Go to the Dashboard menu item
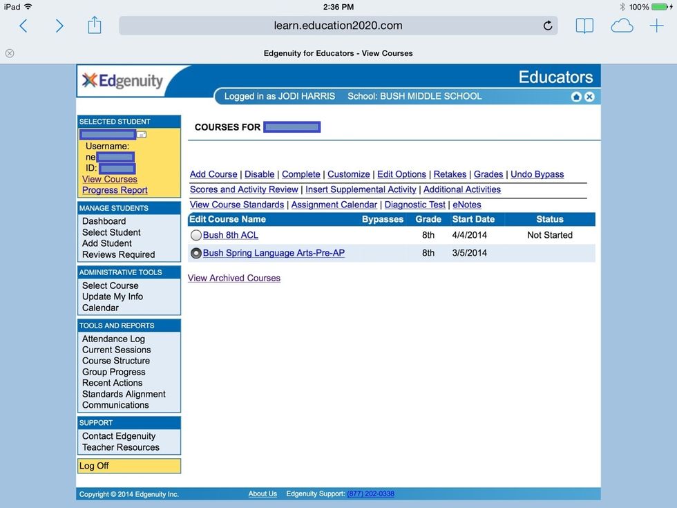The height and width of the screenshot is (508, 677). click(x=104, y=221)
